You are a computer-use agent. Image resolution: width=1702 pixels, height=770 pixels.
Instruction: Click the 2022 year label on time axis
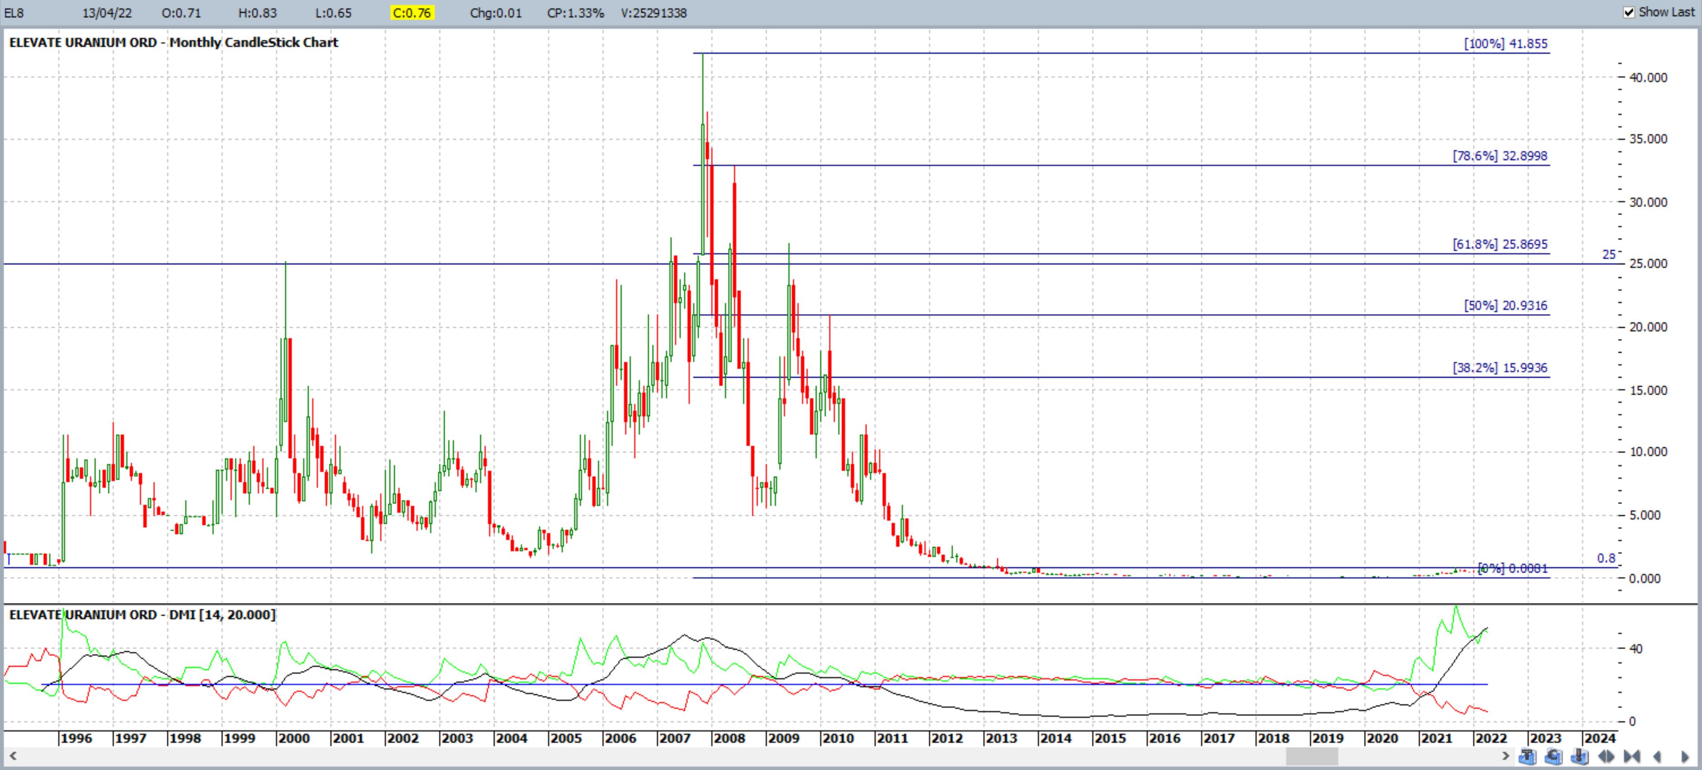(1491, 738)
